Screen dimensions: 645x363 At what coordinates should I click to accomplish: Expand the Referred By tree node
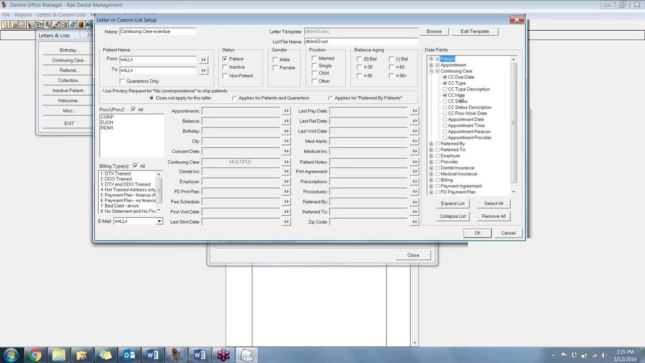coord(431,144)
